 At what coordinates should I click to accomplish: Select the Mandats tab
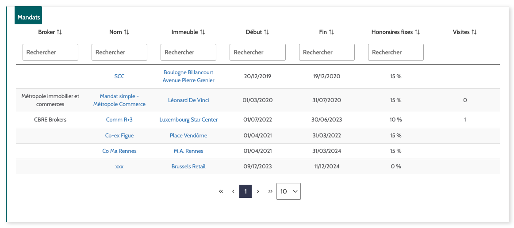[x=29, y=18]
